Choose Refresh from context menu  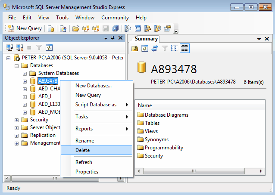point(97,162)
